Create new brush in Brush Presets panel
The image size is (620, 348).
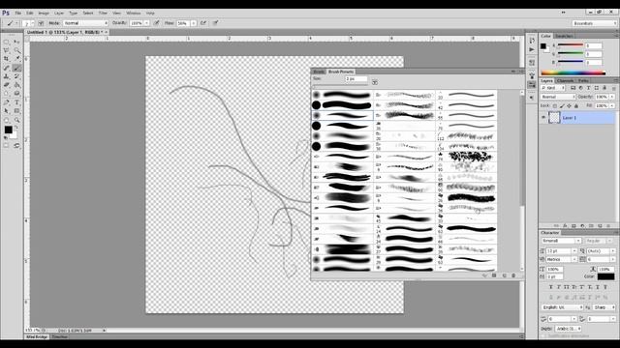click(x=504, y=275)
